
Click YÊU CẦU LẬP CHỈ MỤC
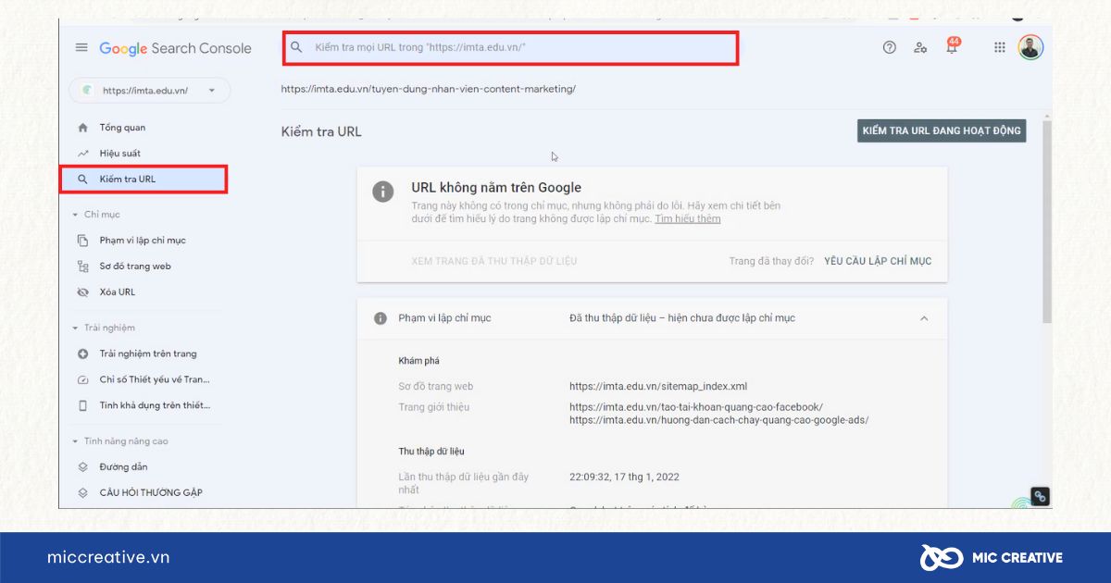(x=878, y=261)
